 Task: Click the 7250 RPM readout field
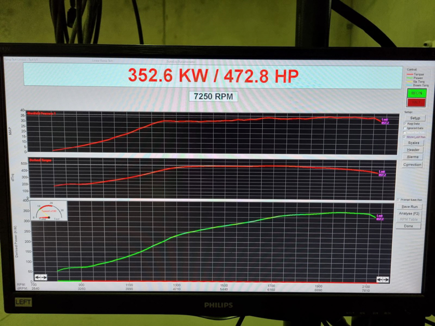click(x=213, y=97)
